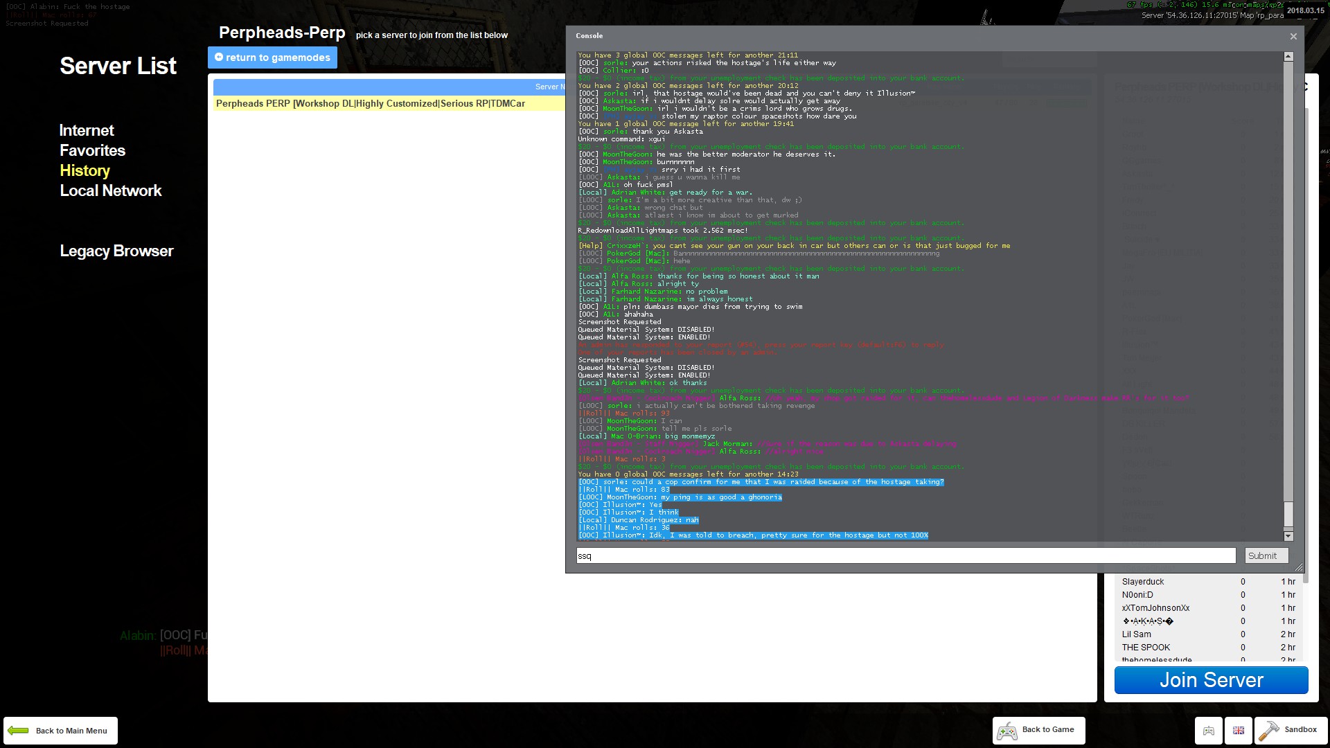Screen dimensions: 1330x748
Task: Open the Sandbox gamemode selector hammer icon
Action: coord(1268,730)
